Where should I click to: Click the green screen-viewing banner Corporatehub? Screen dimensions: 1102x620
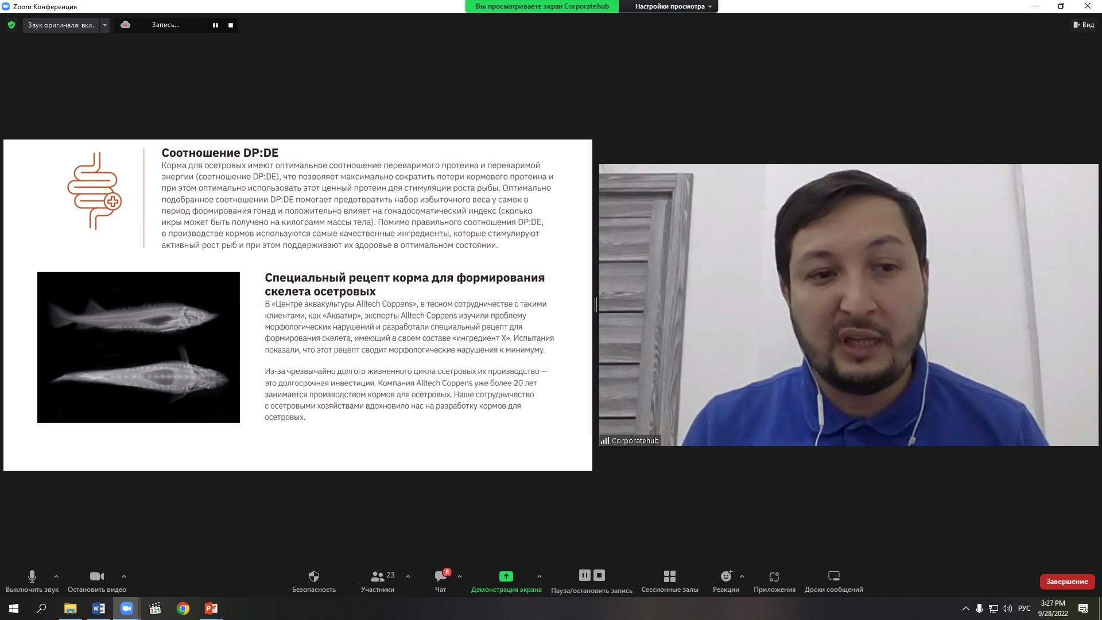(542, 6)
